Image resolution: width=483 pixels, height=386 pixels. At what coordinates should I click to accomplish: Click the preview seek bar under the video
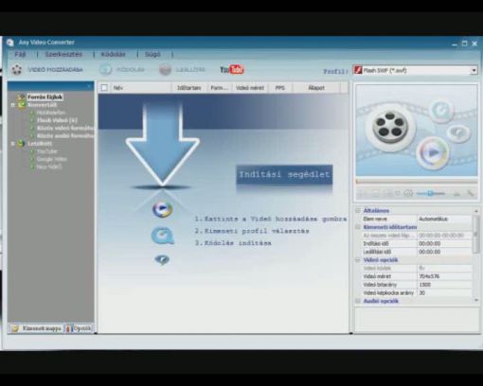click(417, 182)
